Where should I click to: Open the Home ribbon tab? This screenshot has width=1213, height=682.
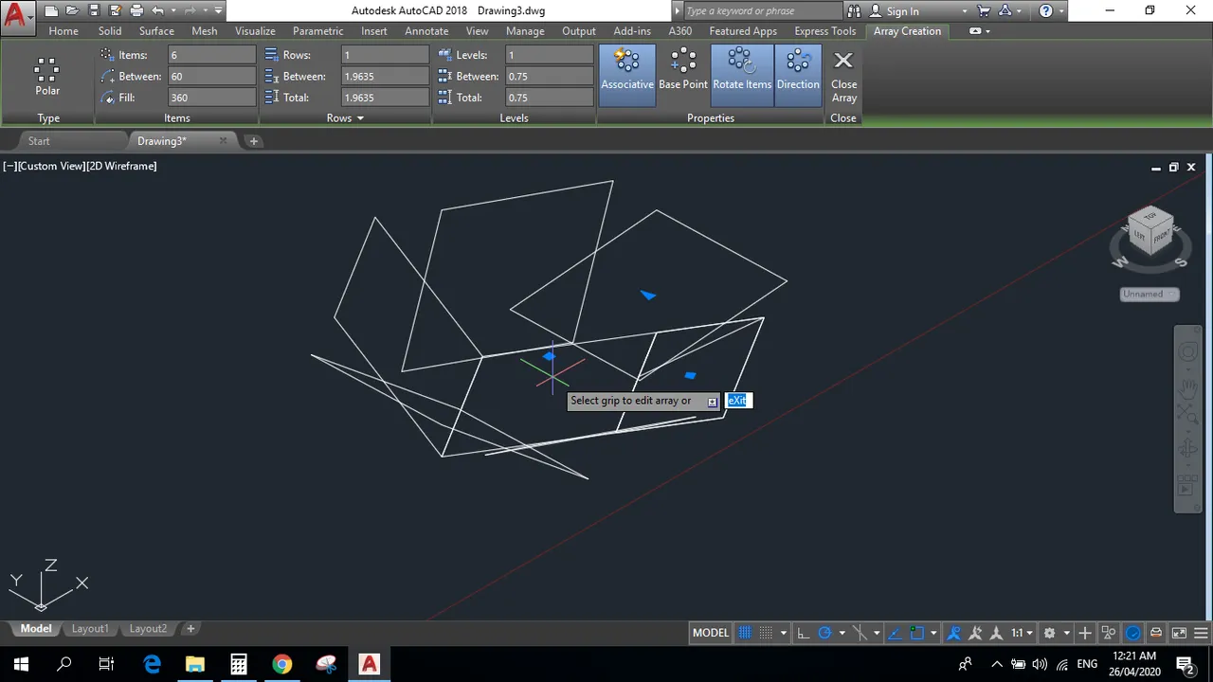tap(63, 31)
